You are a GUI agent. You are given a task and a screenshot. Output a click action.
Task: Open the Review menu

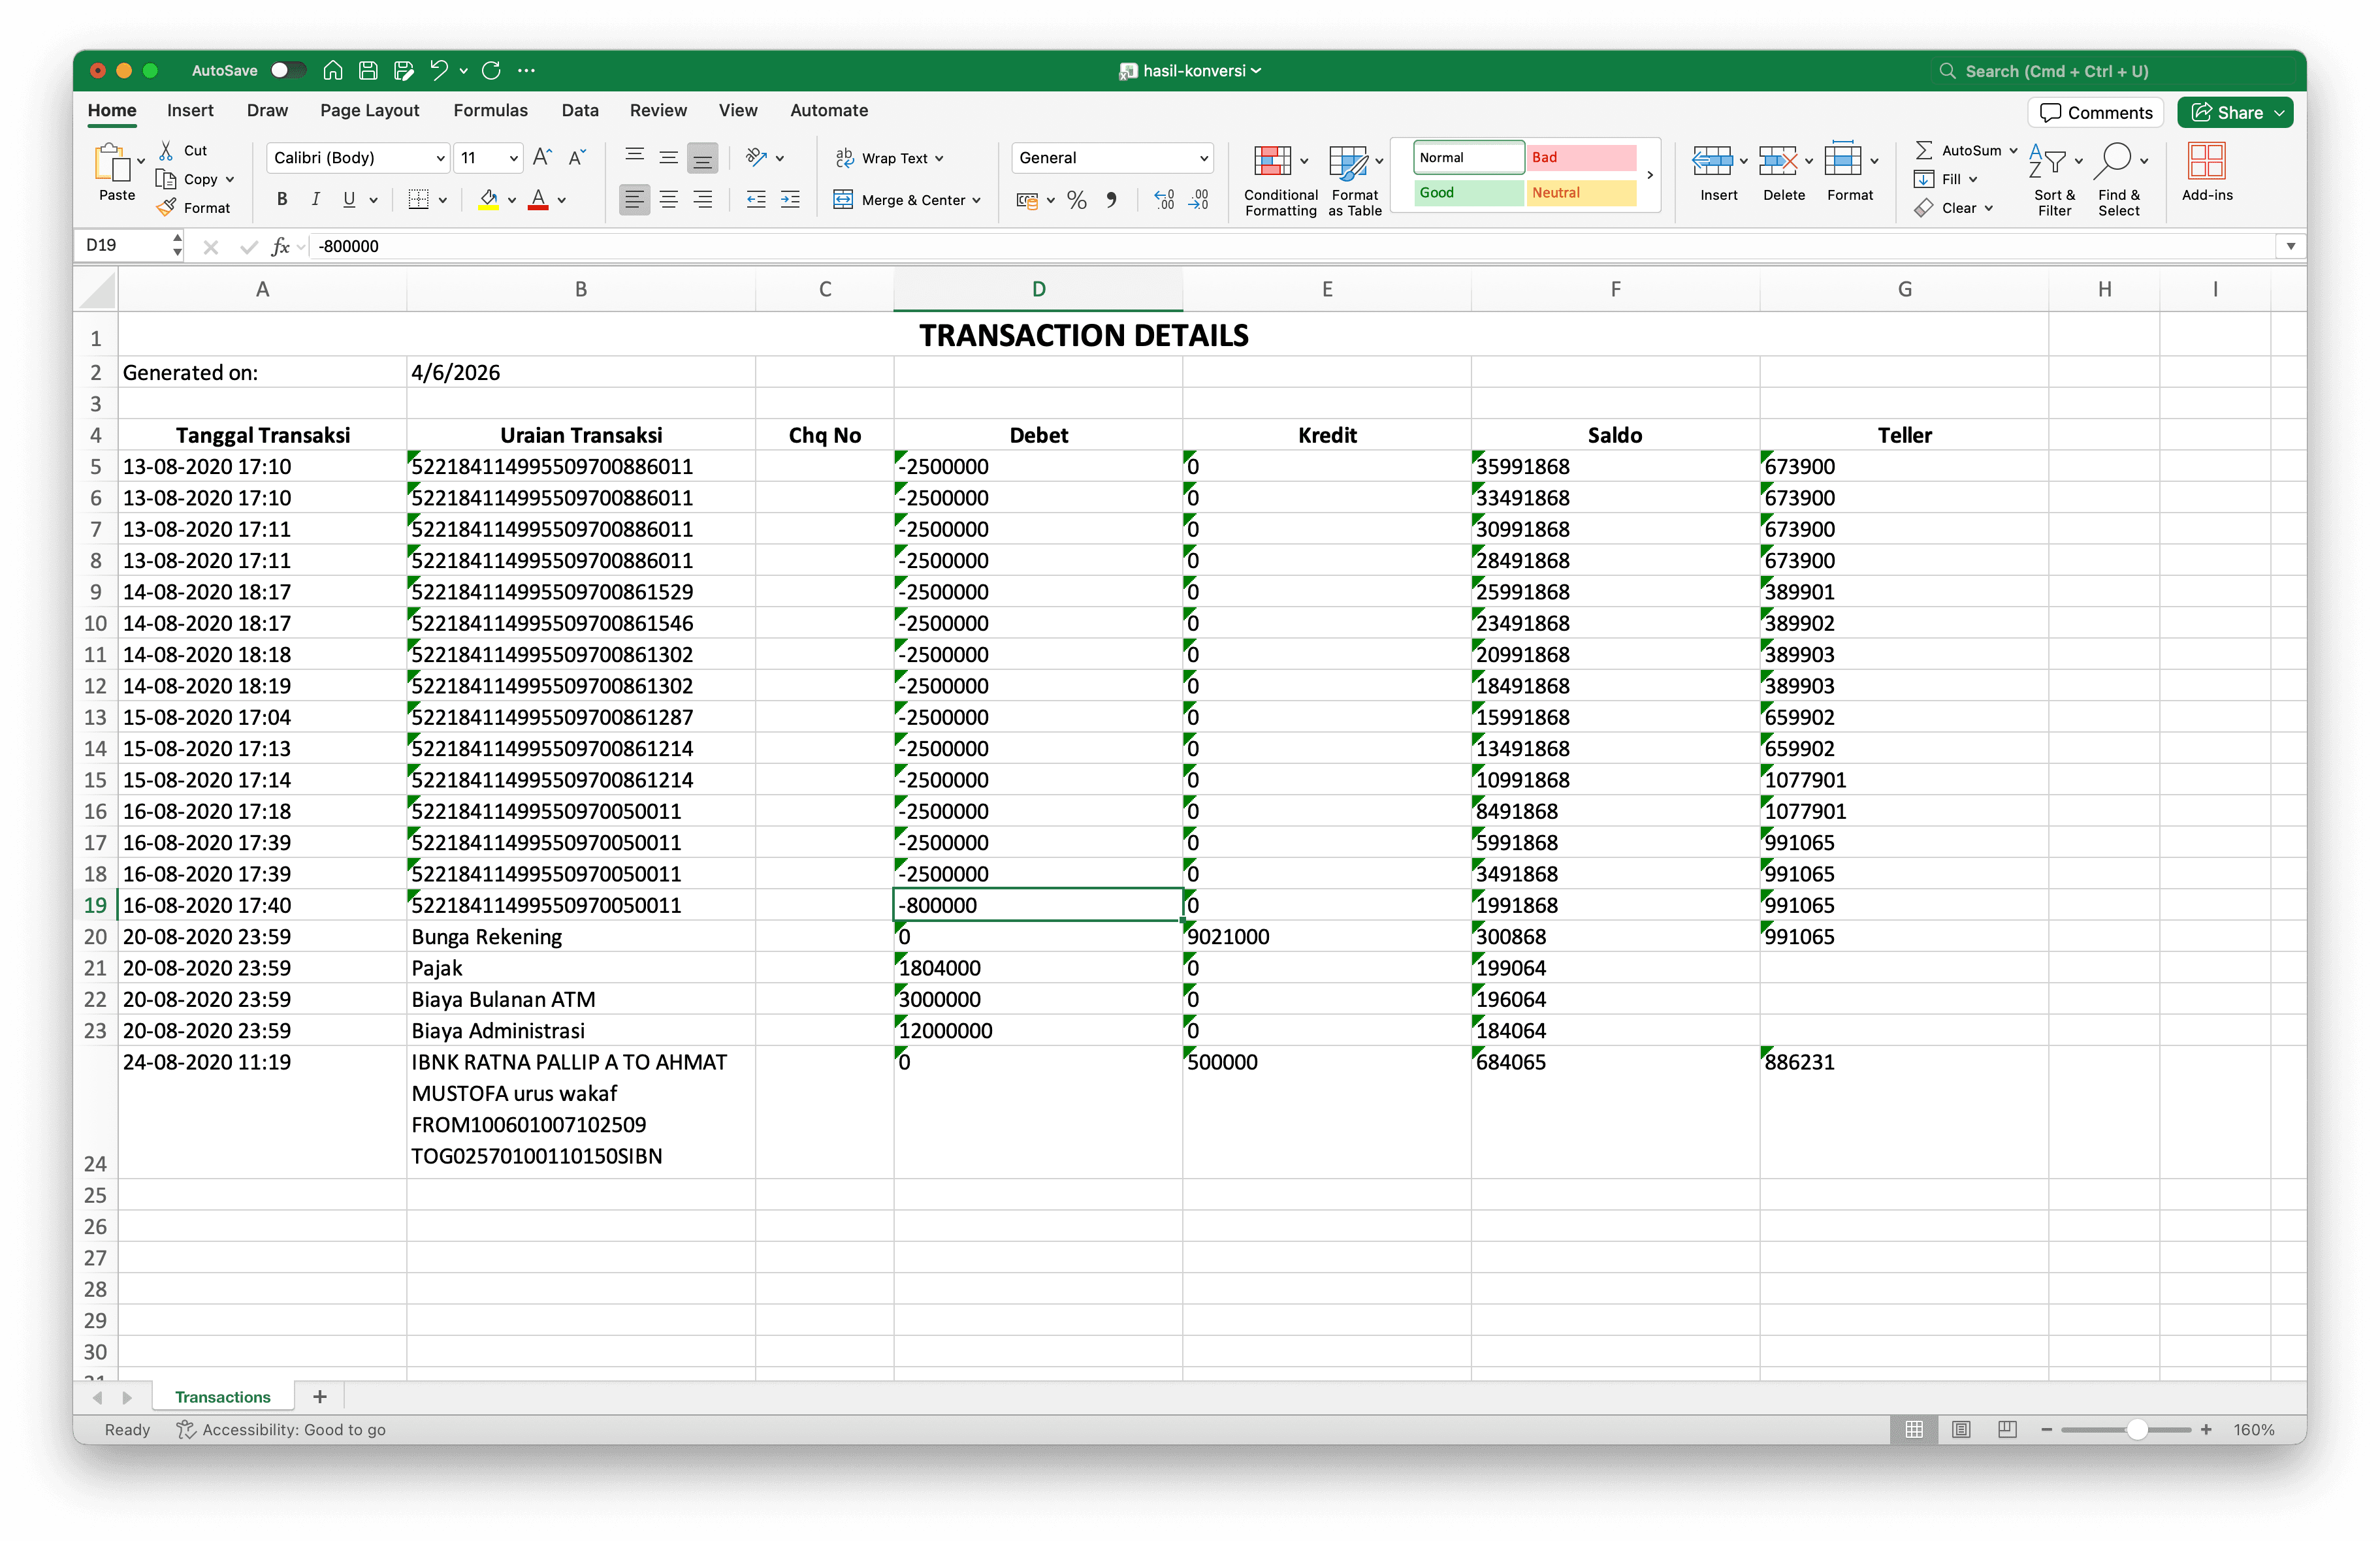coord(658,110)
